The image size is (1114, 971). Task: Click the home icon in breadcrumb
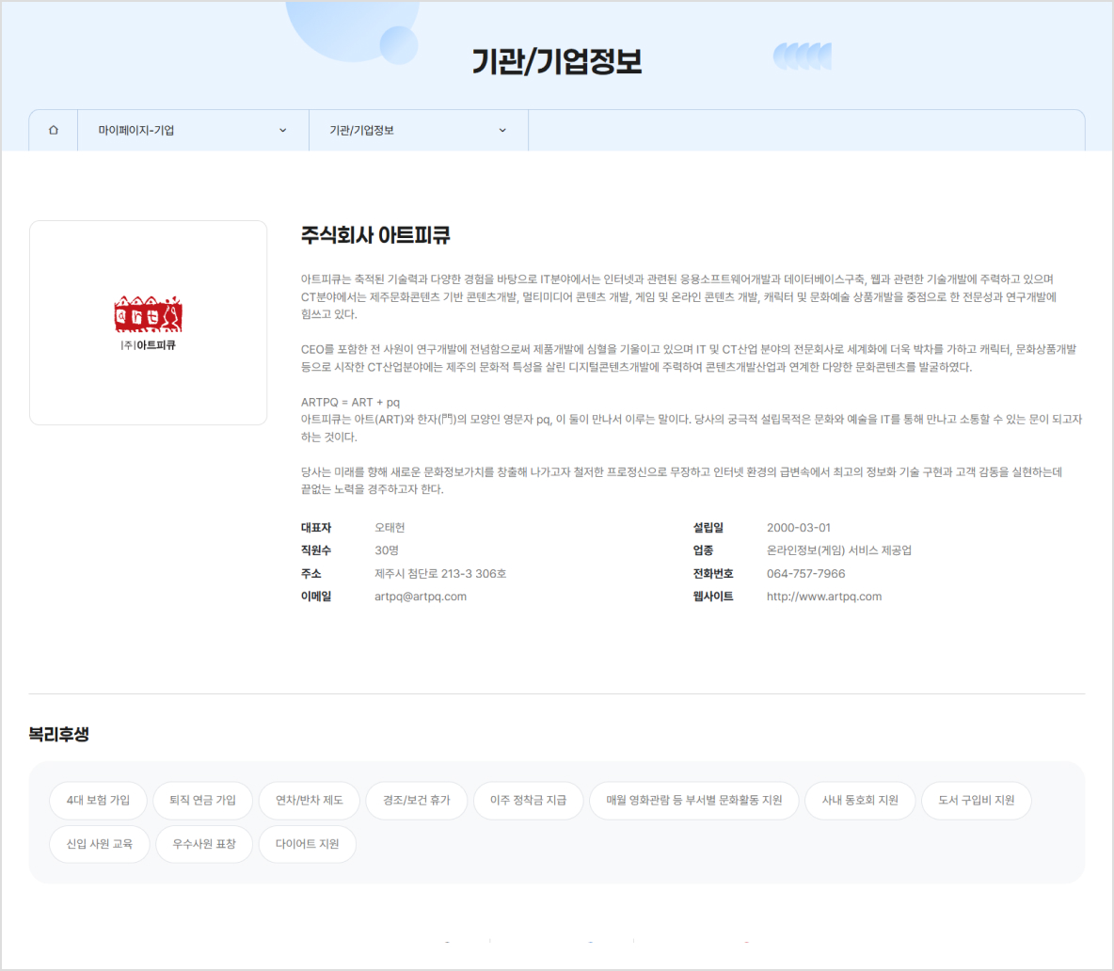(x=53, y=130)
